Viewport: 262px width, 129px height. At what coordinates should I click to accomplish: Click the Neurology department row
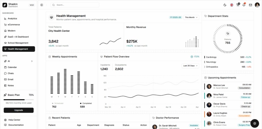[x=228, y=62]
